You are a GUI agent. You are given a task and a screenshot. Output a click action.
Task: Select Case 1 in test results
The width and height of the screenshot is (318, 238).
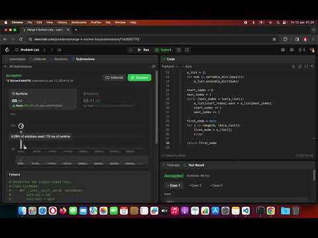(174, 186)
